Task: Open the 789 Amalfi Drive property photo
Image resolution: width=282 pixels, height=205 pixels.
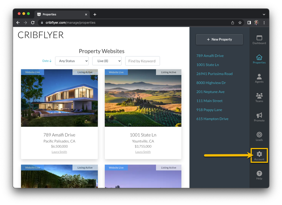Action: click(59, 98)
